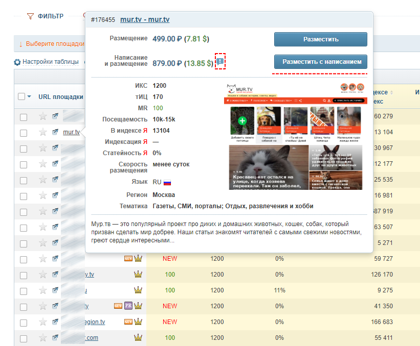Click the gear icon beside Настройки таблицы
420x346 pixels.
[x=17, y=62]
